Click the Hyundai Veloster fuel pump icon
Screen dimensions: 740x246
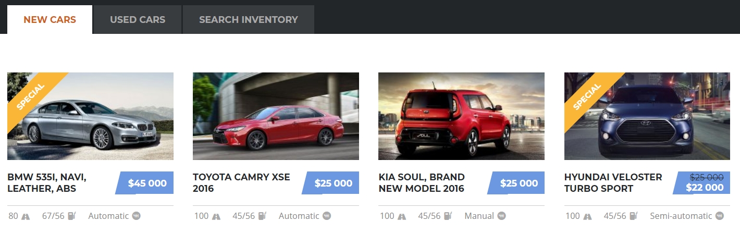point(634,216)
